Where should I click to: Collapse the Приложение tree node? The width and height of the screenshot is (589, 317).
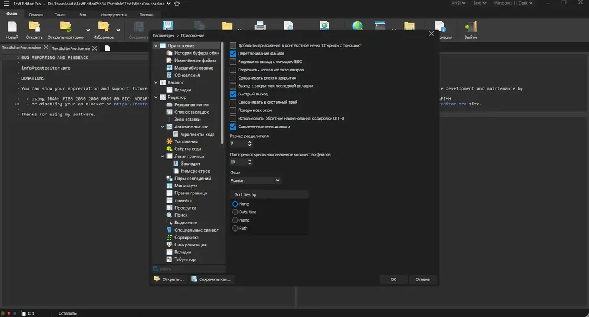coord(156,45)
